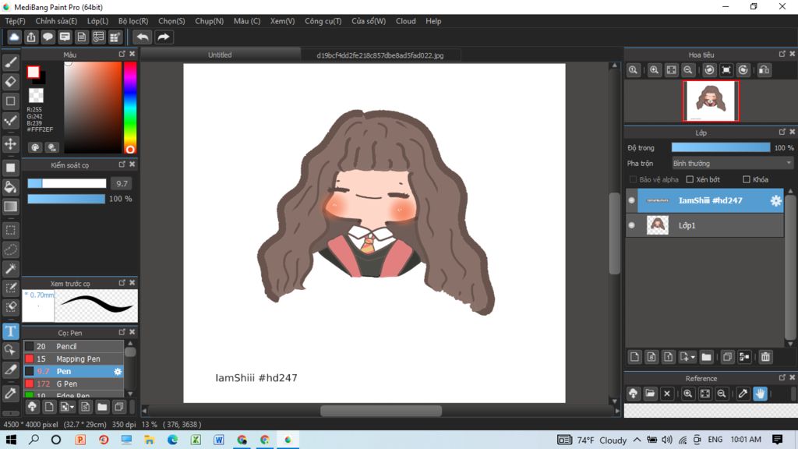Select the Lớp1 layer

click(704, 225)
